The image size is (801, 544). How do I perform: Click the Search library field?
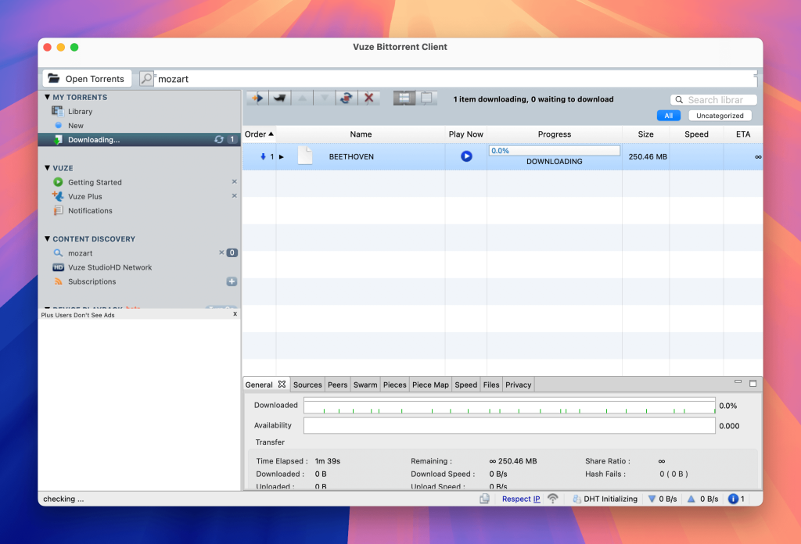tap(713, 100)
